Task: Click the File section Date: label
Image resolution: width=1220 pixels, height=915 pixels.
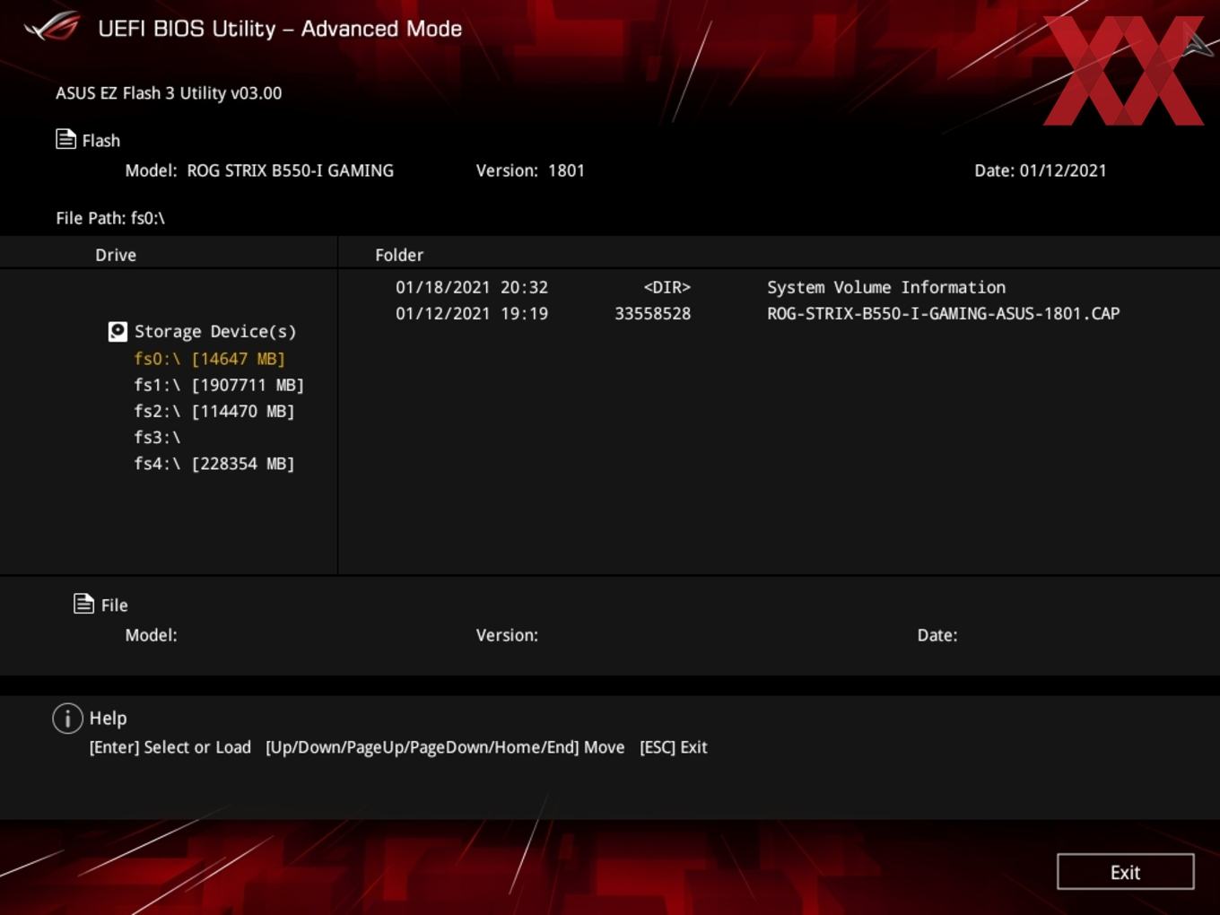Action: (x=937, y=635)
